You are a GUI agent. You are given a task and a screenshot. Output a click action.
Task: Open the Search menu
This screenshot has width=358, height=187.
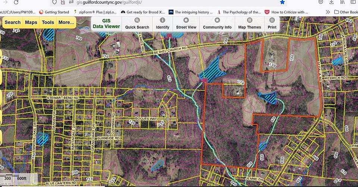click(x=12, y=22)
